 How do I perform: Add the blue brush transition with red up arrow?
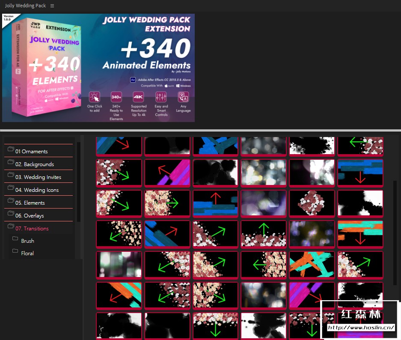click(215, 203)
